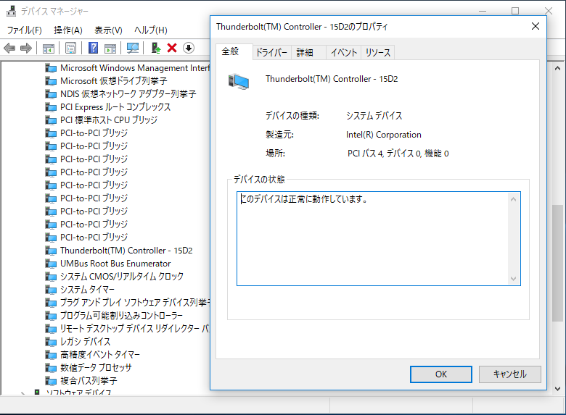
Task: Scan for hardware changes monitor icon
Action: pos(133,48)
